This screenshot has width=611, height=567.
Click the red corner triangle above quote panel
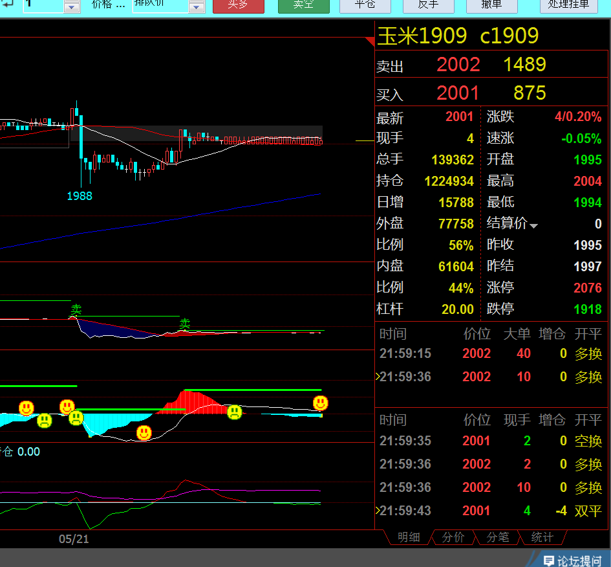tap(370, 41)
